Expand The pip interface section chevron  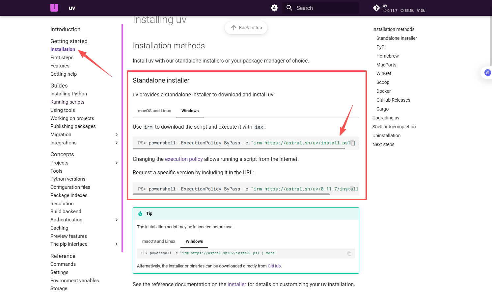click(117, 244)
